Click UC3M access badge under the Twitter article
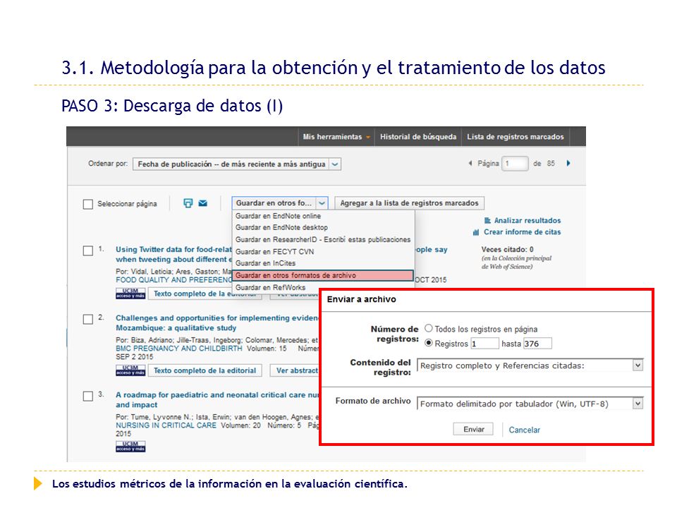Viewport: 677px width, 508px height. [130, 294]
